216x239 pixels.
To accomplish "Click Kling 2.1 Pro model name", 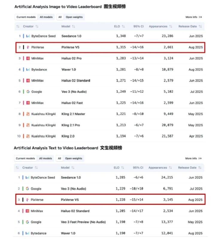I will point(71,125).
